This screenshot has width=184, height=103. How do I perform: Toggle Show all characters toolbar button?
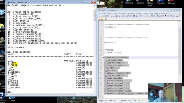coord(155,16)
